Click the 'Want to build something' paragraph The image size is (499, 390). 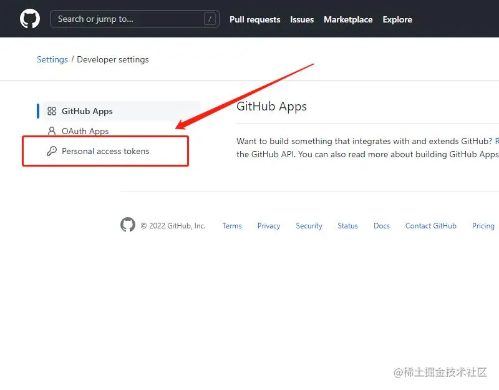367,148
